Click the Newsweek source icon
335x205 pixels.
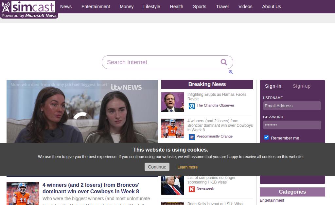[191, 189]
